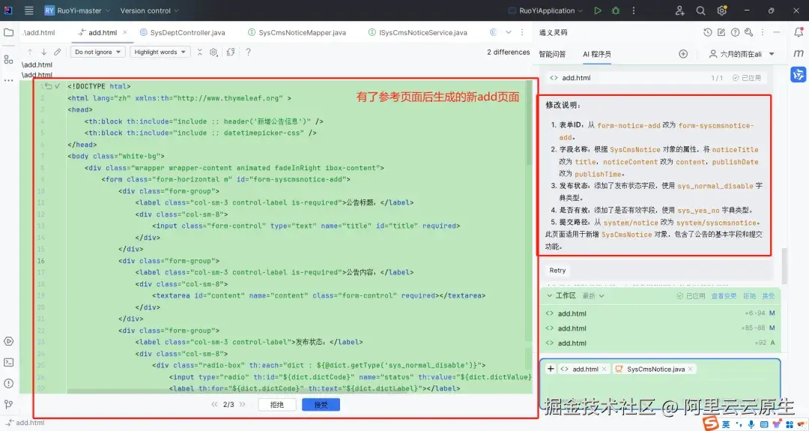Select the AI 程序员 tab
809x431 pixels.
[597, 54]
